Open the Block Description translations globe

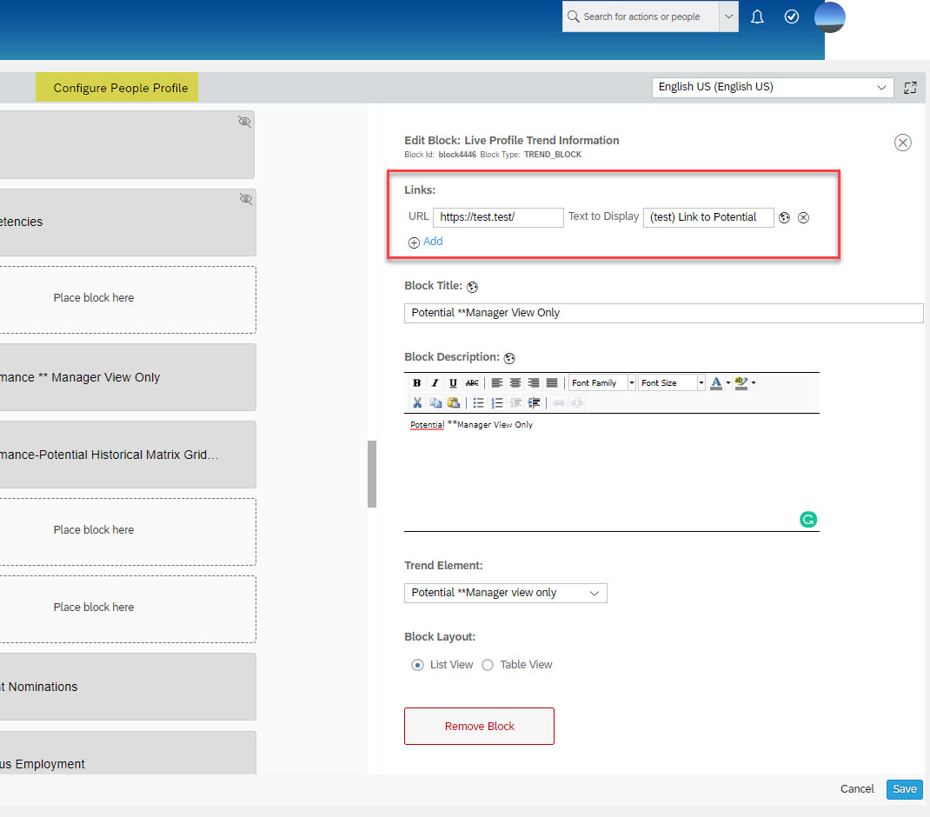pos(509,358)
